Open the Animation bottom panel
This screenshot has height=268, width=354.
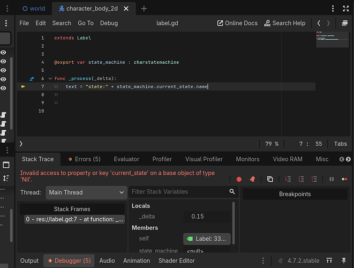tap(137, 260)
